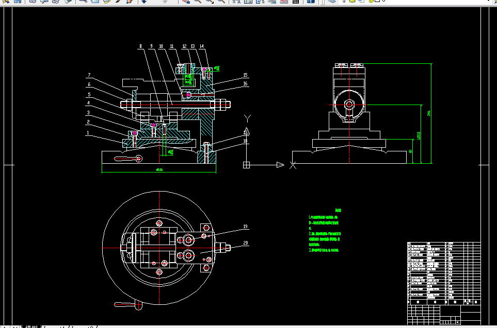
Task: Open the Layer Properties Manager icon
Action: click(332, 1)
